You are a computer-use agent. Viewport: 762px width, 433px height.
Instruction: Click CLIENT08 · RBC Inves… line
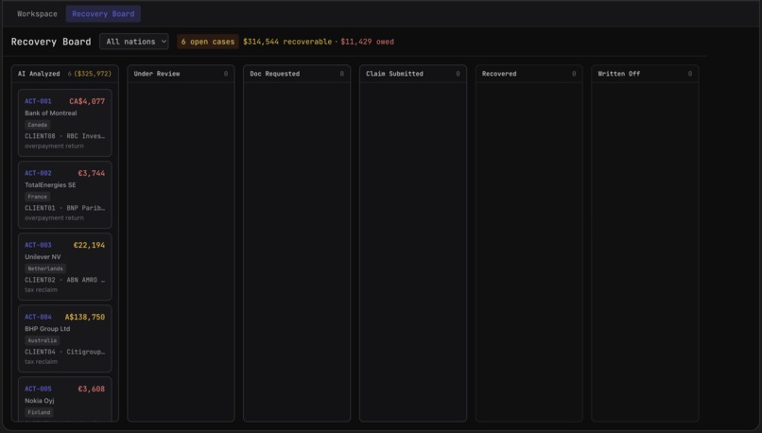click(x=64, y=136)
